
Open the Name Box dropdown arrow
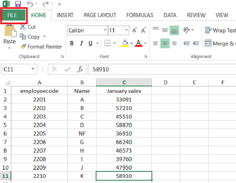click(33, 69)
